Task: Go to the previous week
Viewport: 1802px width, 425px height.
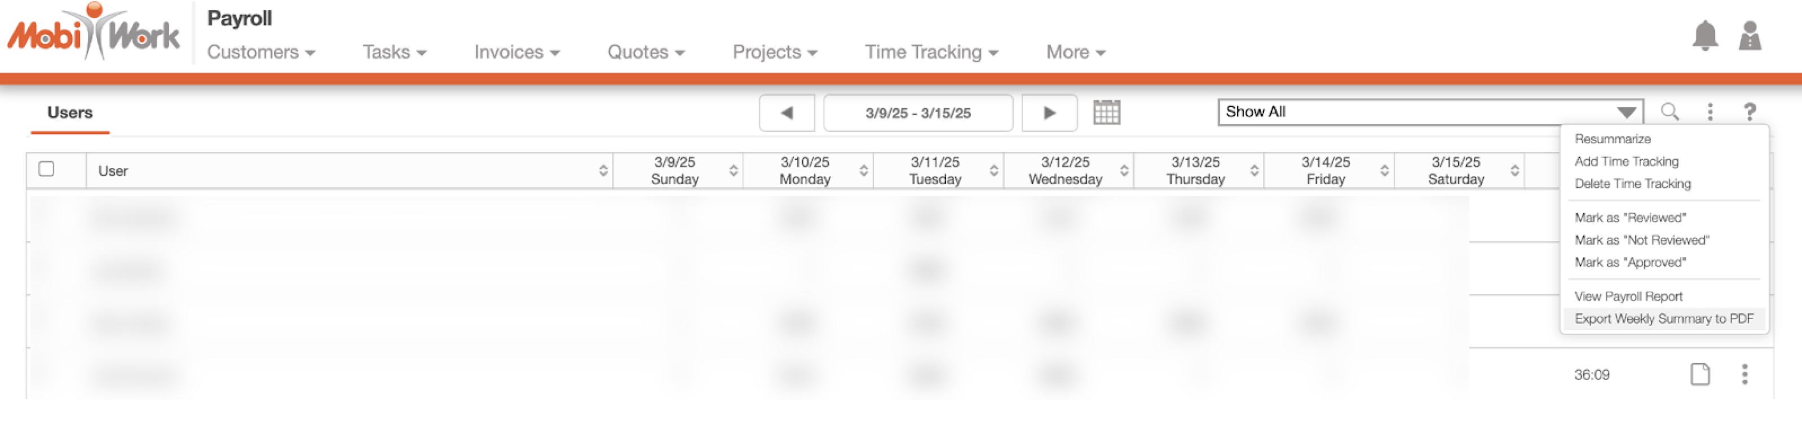Action: click(787, 113)
